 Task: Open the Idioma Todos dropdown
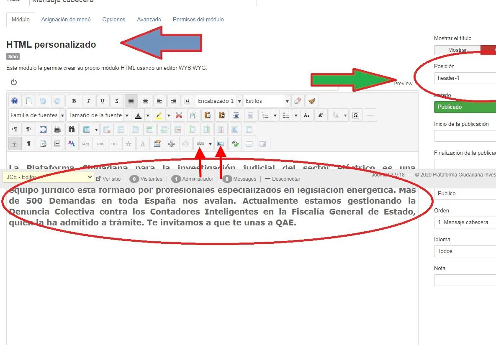tap(465, 251)
